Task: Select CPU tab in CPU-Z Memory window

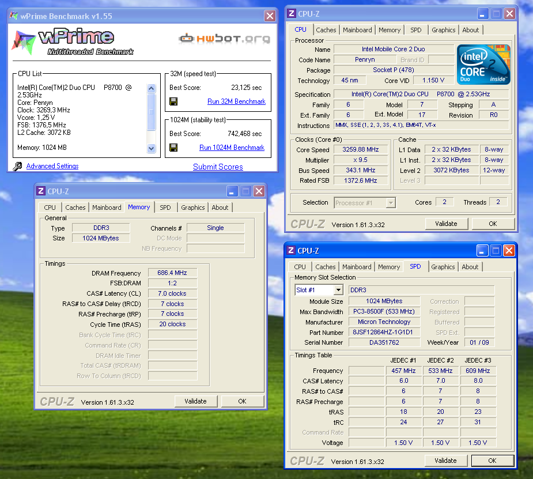Action: 50,208
